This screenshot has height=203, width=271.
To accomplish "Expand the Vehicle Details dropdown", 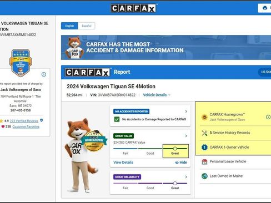I will 157,95.
